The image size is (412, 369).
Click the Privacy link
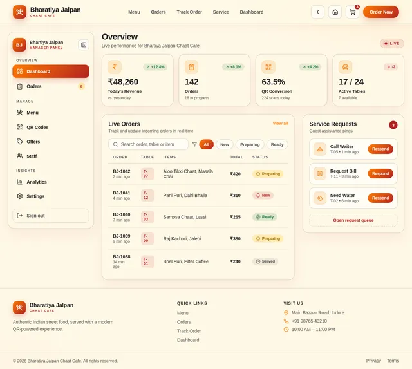pos(373,361)
